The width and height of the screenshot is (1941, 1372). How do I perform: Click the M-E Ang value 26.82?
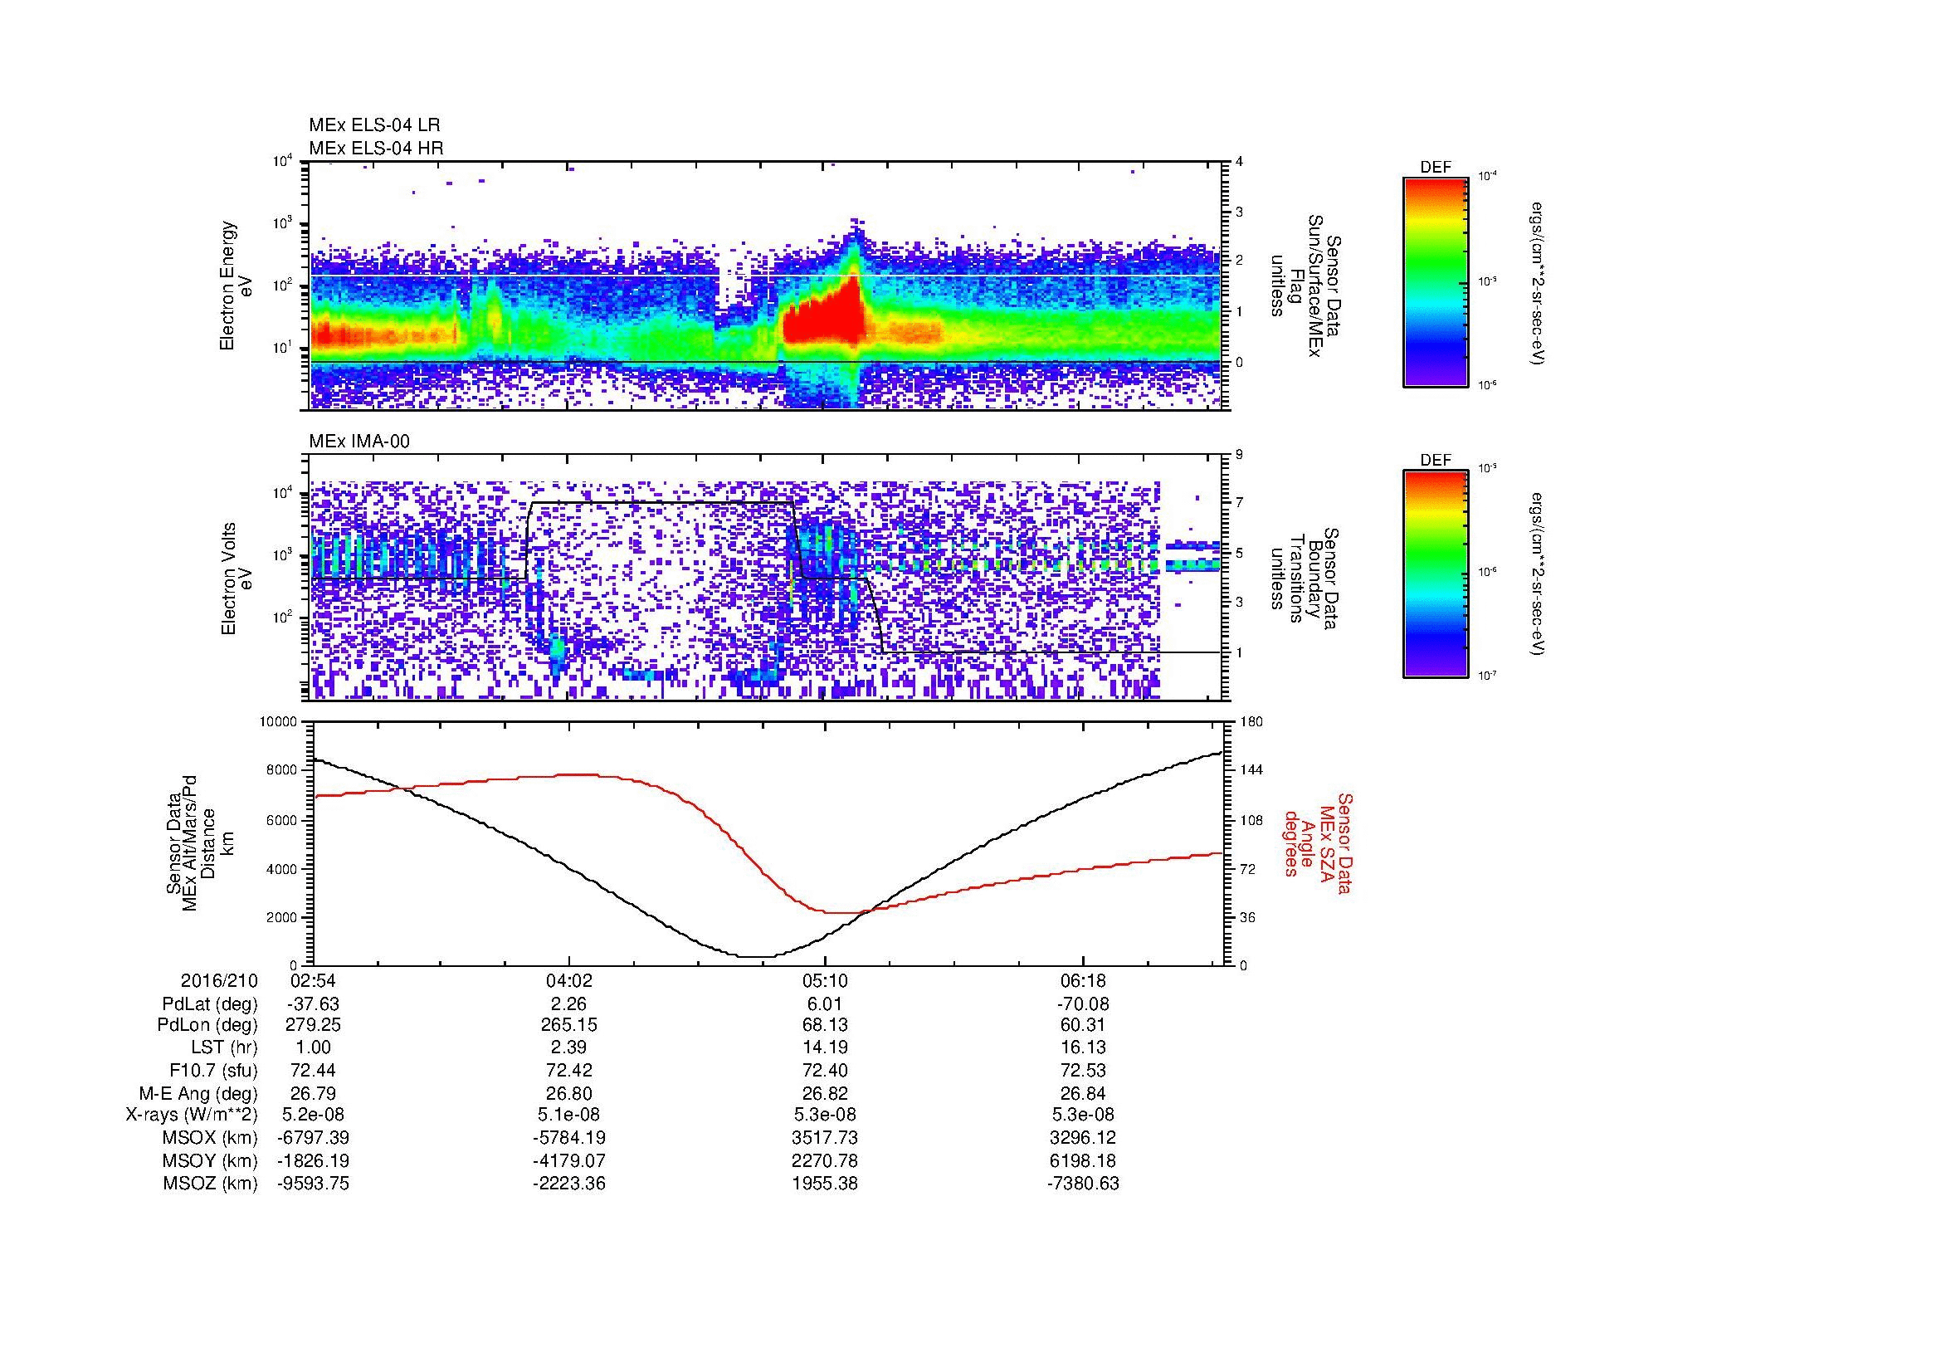tap(825, 1093)
